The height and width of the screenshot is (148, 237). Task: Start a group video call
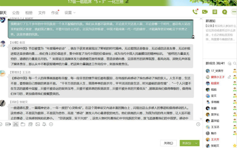[205, 12]
